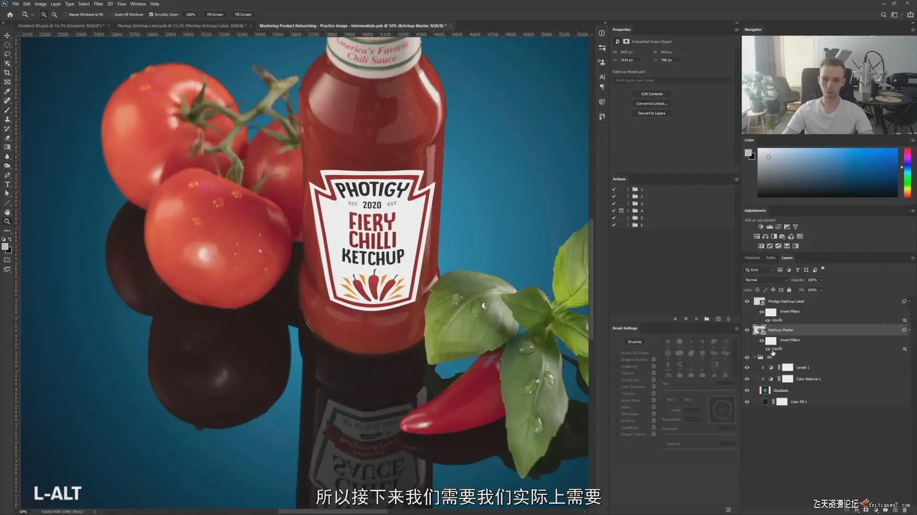This screenshot has height=515, width=917.
Task: Select the Gradient tool
Action: pos(7,147)
